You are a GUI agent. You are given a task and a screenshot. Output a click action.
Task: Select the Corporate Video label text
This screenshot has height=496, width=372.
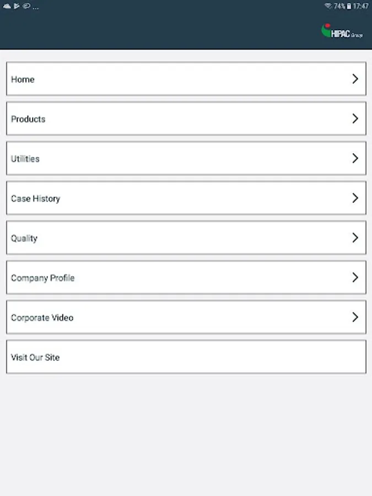click(42, 317)
